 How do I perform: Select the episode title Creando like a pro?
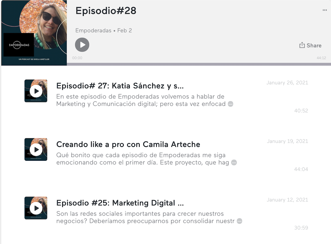(x=128, y=144)
